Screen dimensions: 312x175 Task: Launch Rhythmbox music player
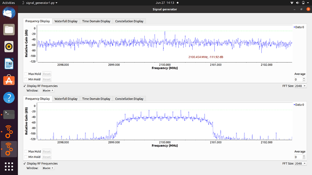(x=9, y=46)
